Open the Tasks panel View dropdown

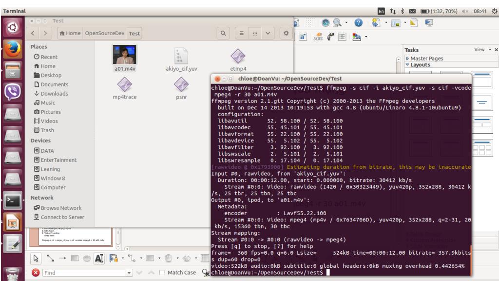pos(483,50)
